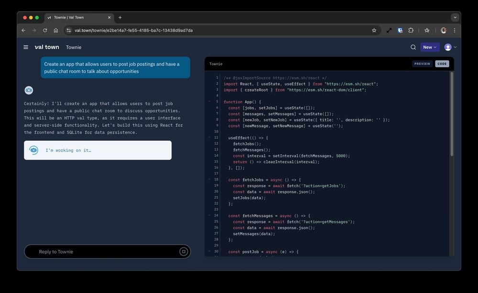Collapse the useEffect fold at line 11
This screenshot has height=293, width=478.
click(x=209, y=137)
